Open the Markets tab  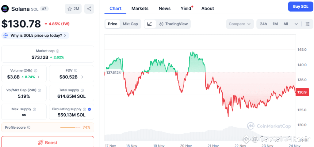140,9
